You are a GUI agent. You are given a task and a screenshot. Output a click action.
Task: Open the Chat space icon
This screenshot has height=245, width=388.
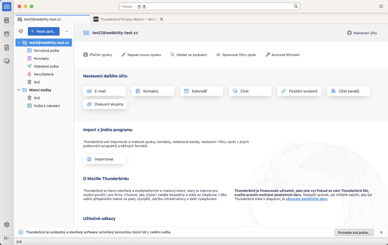(7, 61)
